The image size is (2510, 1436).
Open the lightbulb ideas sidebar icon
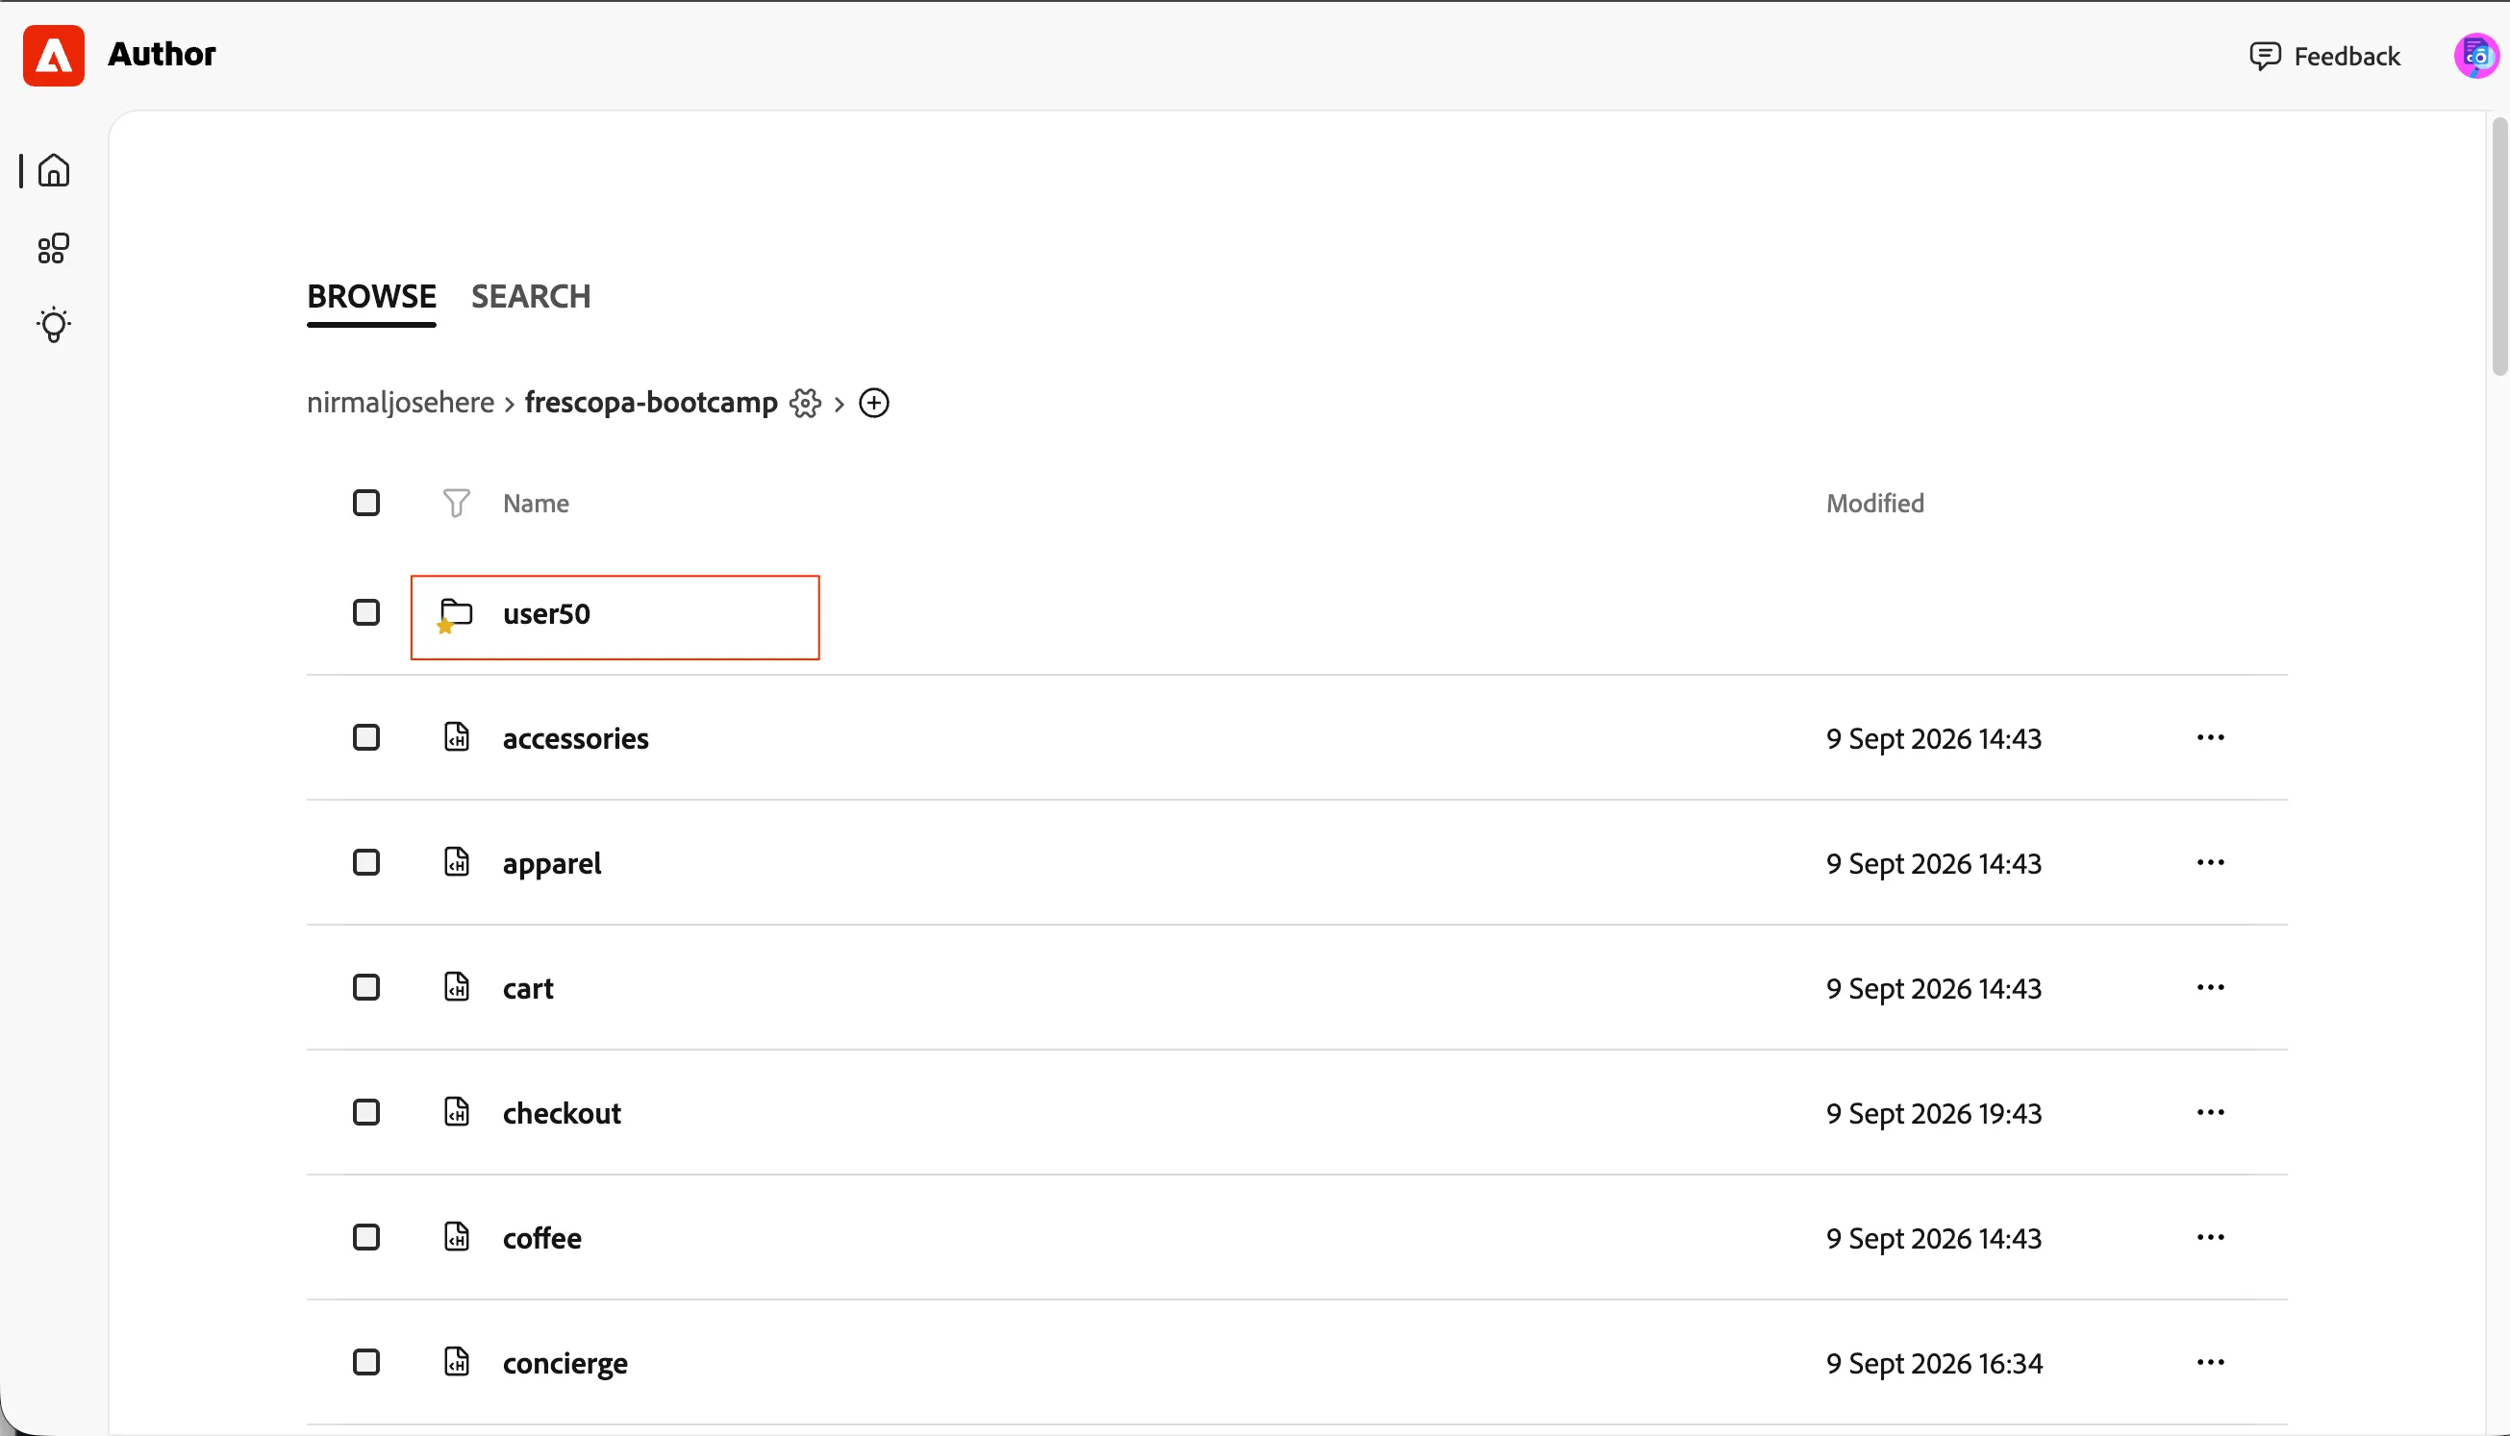coord(53,325)
